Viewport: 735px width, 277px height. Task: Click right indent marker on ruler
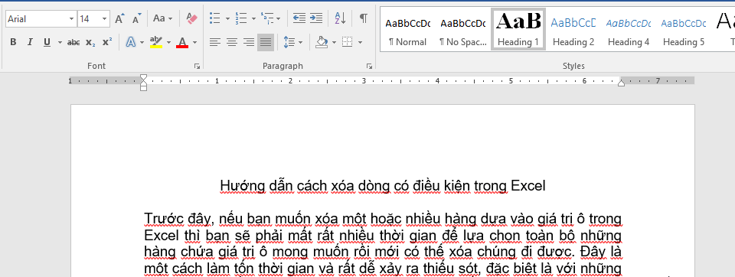pos(621,83)
